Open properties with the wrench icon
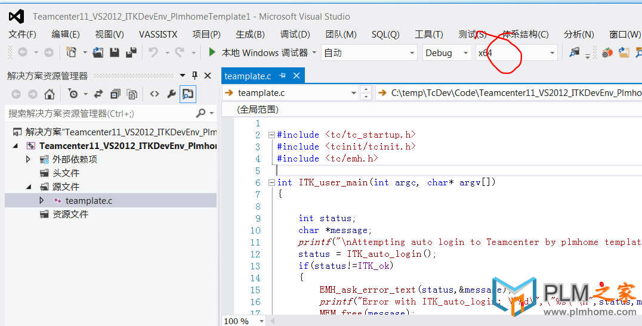 coord(172,94)
